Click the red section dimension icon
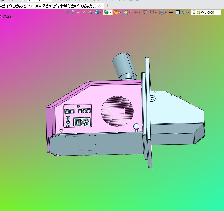224x211 pixels. tap(152, 13)
